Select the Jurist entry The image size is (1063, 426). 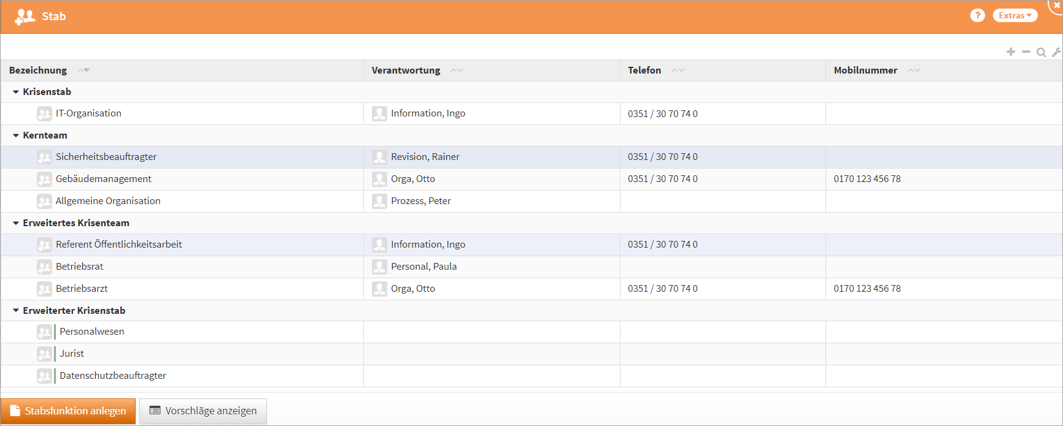[72, 354]
